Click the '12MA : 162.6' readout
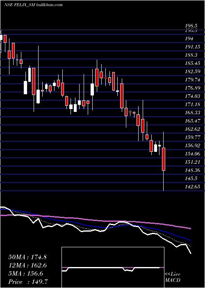The image size is (205, 288). coord(27,265)
